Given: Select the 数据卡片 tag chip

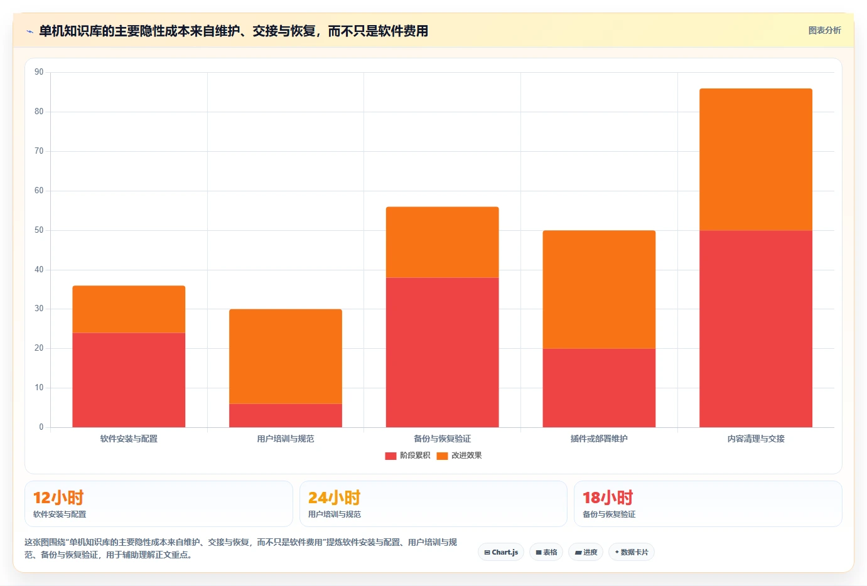Looking at the screenshot, I should pyautogui.click(x=632, y=552).
